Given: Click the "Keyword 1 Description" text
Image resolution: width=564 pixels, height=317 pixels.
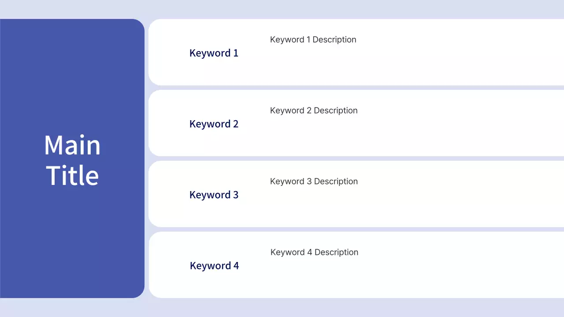Looking at the screenshot, I should pyautogui.click(x=313, y=40).
